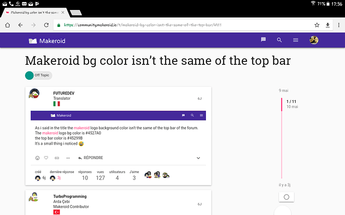Click the browser forward arrow
Screen dimensions: 345x215
tap(33, 25)
